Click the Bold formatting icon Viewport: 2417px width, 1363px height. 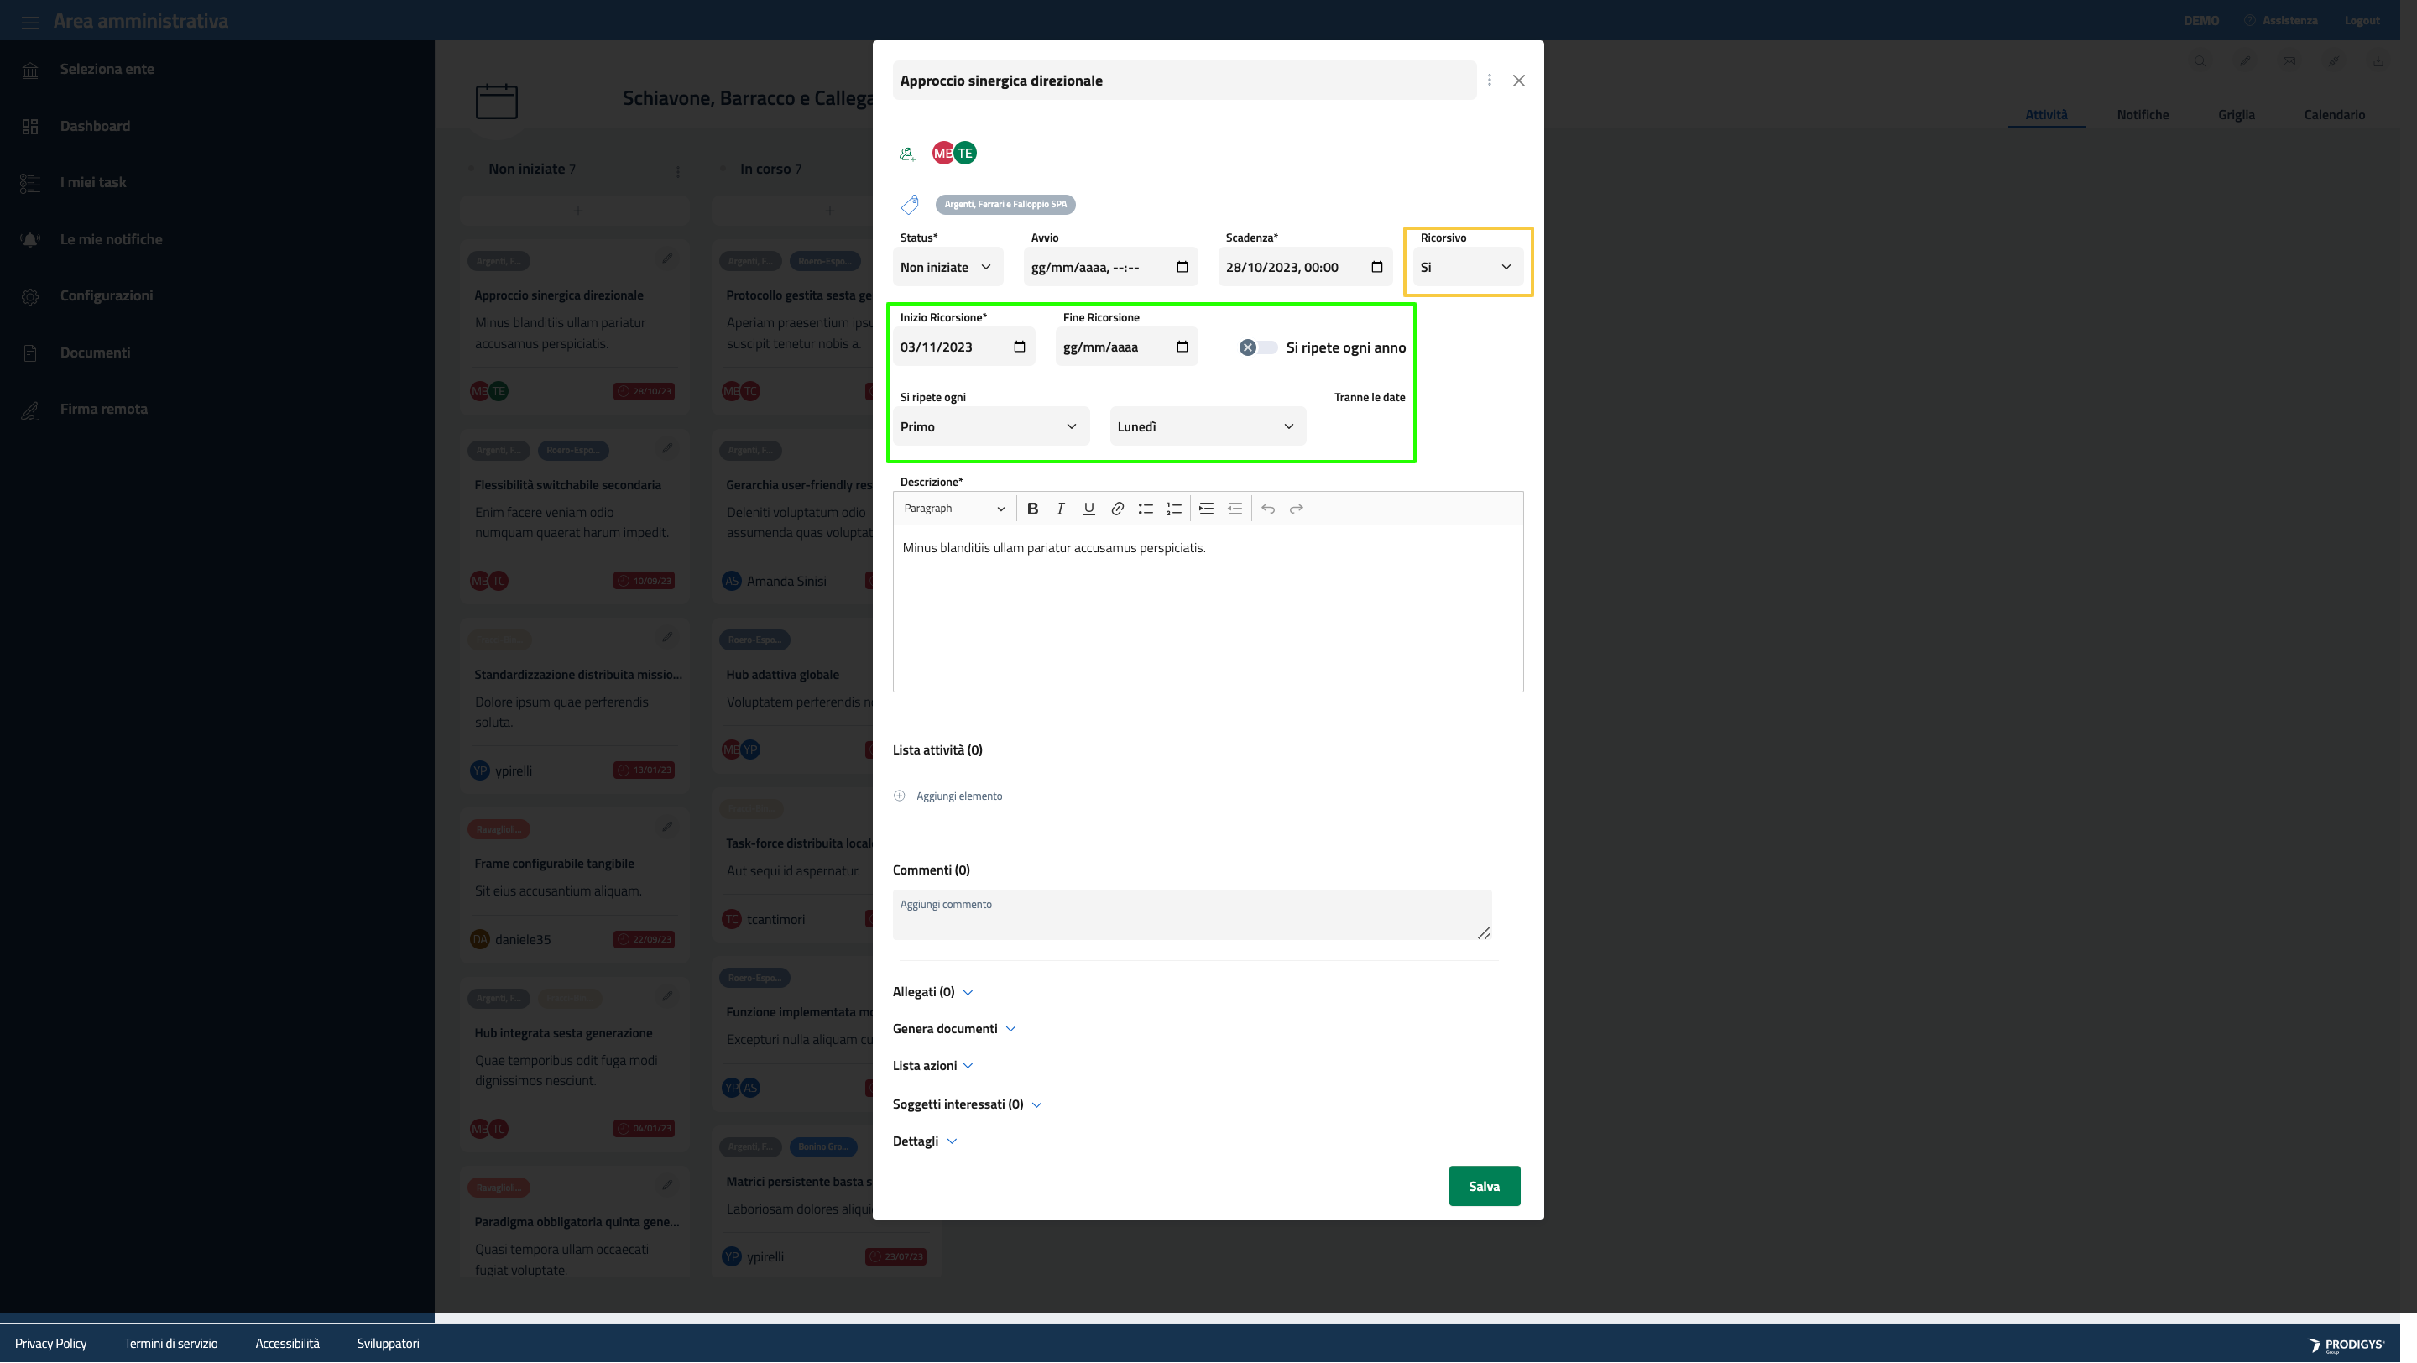(1032, 509)
